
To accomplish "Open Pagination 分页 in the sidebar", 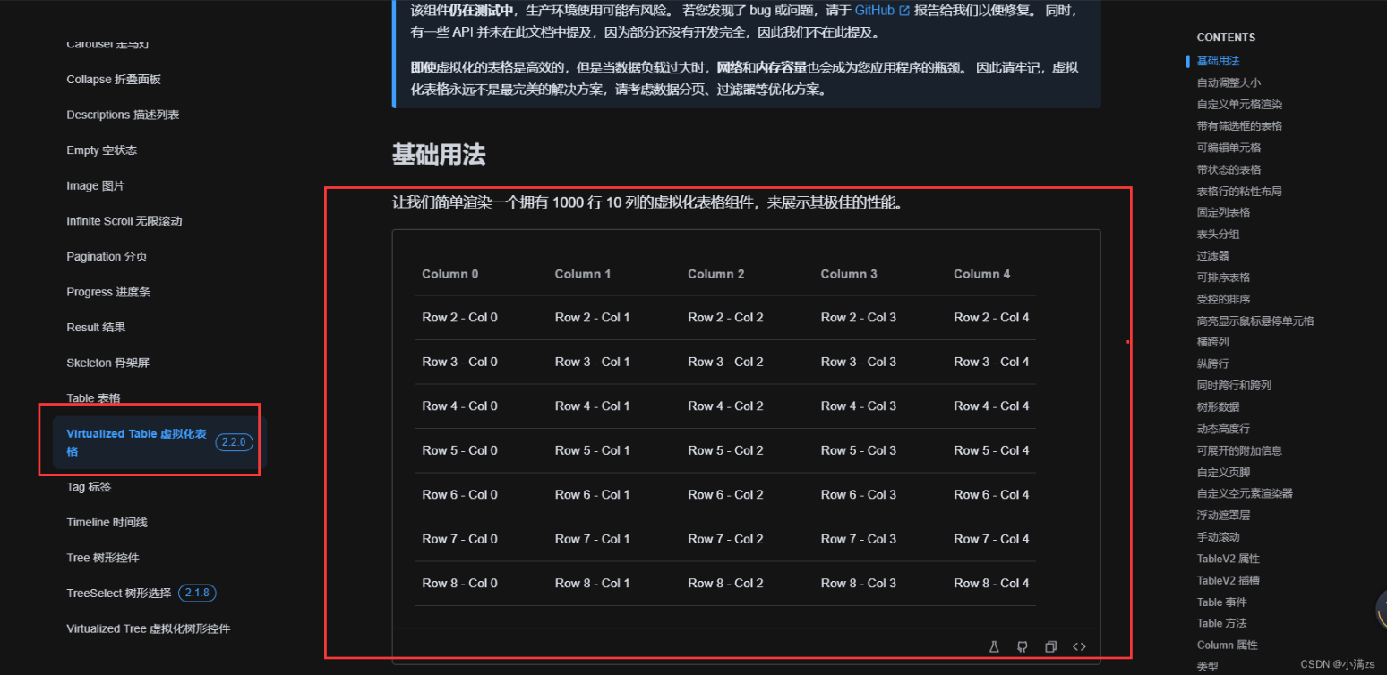I will click(107, 257).
